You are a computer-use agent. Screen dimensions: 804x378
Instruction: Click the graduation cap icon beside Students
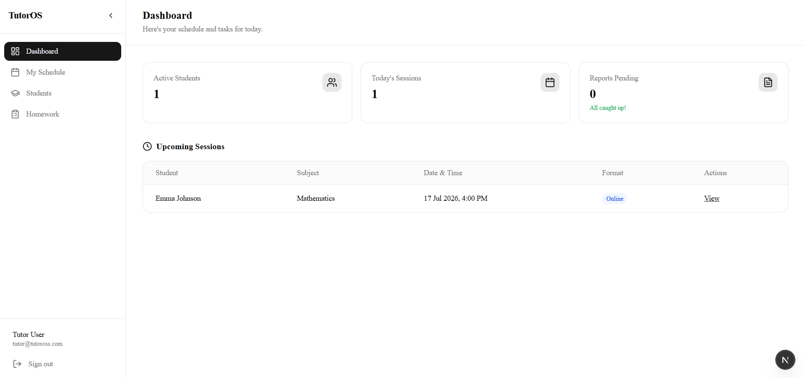(15, 93)
